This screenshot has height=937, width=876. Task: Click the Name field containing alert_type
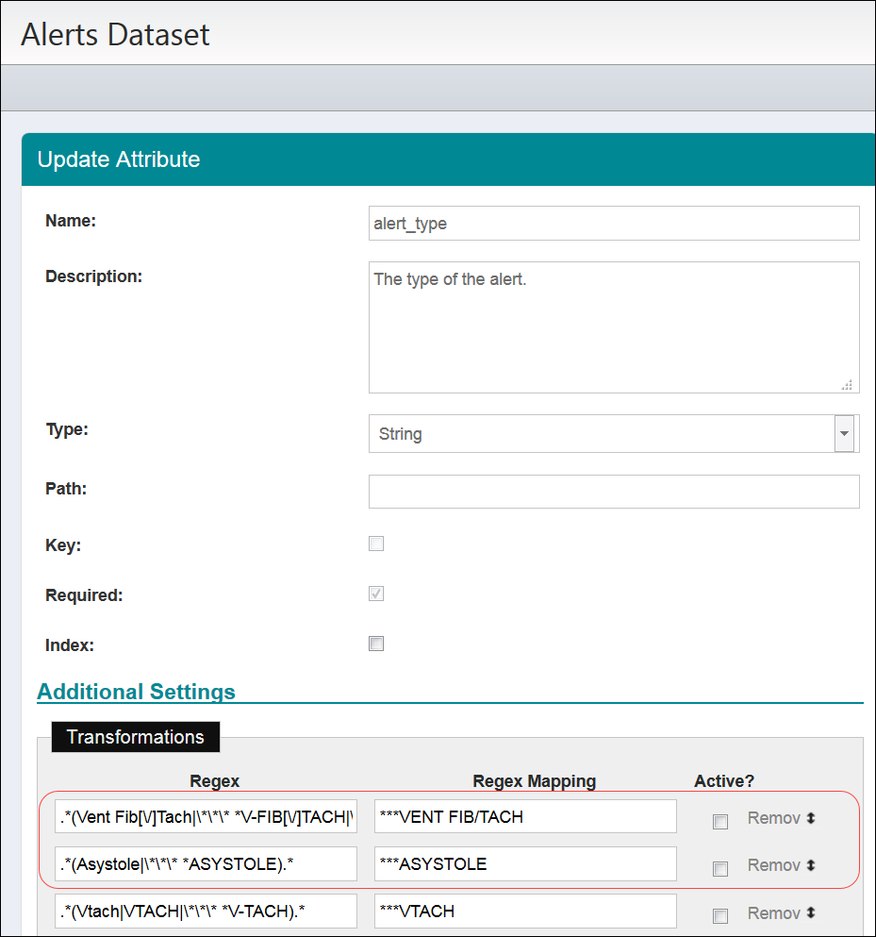tap(613, 223)
